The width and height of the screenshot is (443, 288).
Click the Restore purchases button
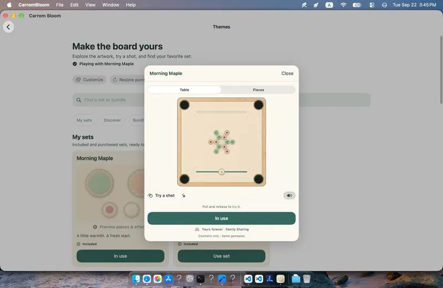128,80
